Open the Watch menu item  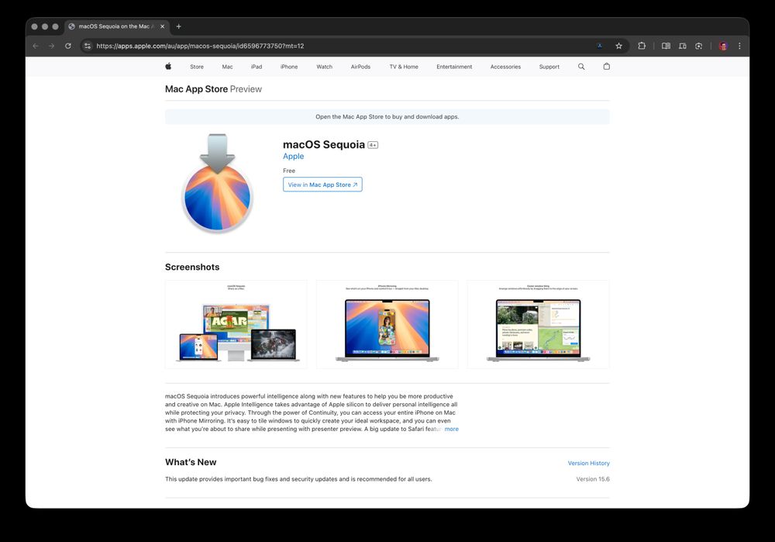[324, 67]
